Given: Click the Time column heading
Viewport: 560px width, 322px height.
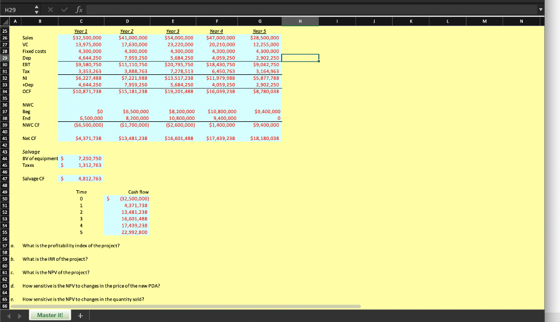Looking at the screenshot, I should (x=81, y=192).
